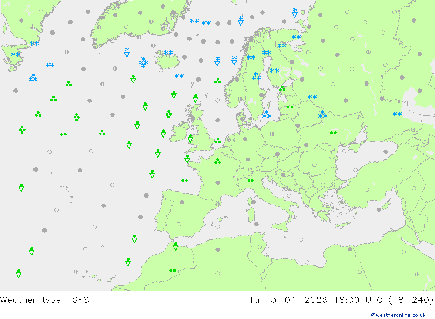Click the 'Weather type GFS' caption
Viewport: 435px width, 319px height.
tap(45, 300)
